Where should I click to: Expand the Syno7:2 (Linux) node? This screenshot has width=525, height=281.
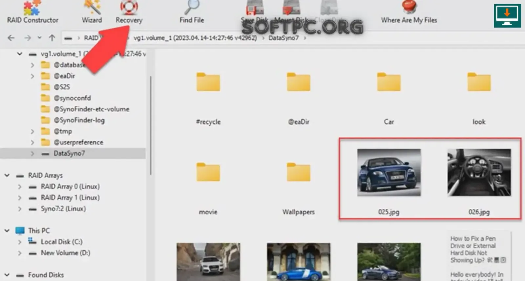tap(20, 209)
